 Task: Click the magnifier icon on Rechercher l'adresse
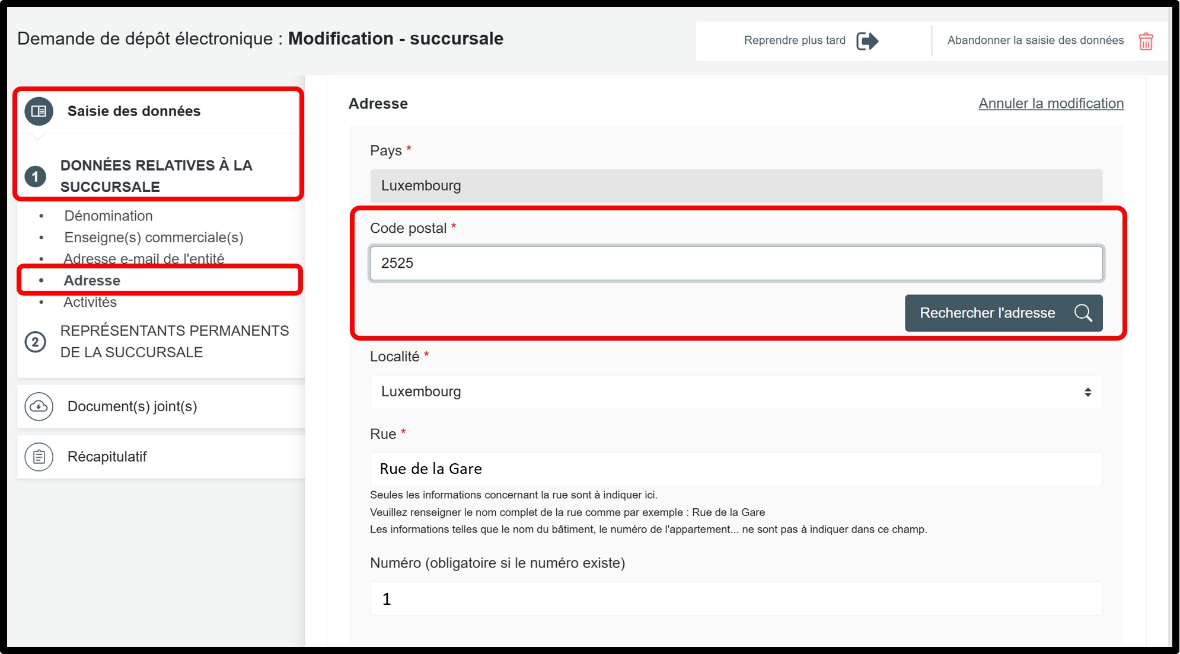pos(1083,313)
